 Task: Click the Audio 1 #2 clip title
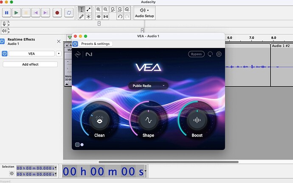pos(281,46)
